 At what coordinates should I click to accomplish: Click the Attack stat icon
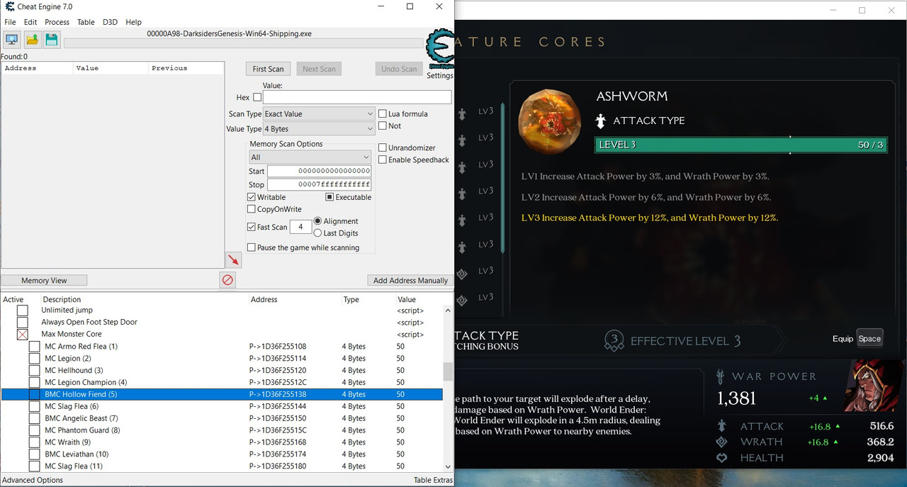click(722, 426)
